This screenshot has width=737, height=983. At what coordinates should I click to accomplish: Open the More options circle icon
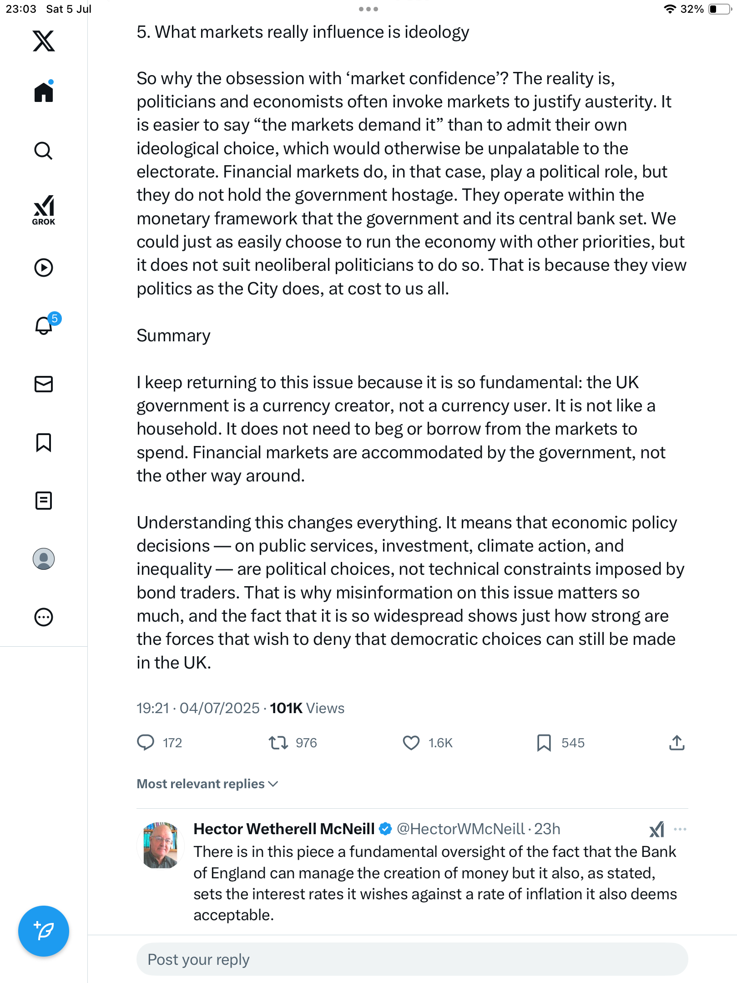click(x=44, y=617)
